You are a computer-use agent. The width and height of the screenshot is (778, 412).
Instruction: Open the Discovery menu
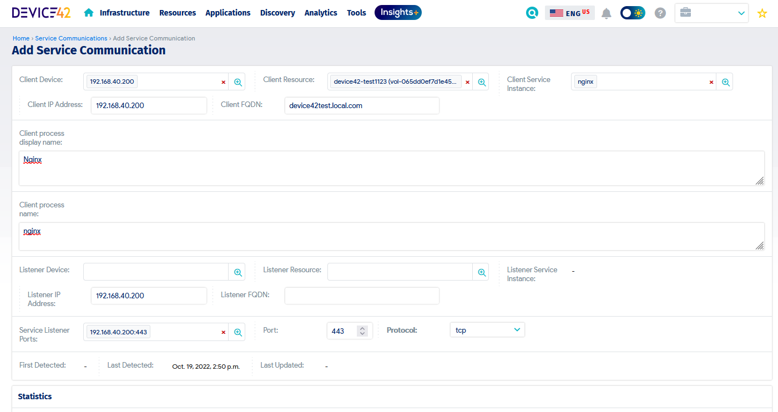(x=277, y=13)
